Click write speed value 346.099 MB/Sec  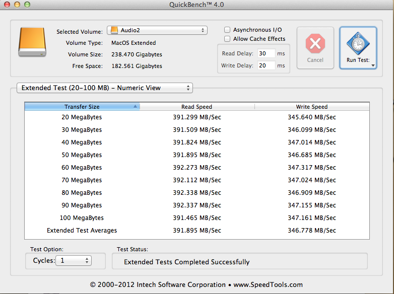(312, 130)
